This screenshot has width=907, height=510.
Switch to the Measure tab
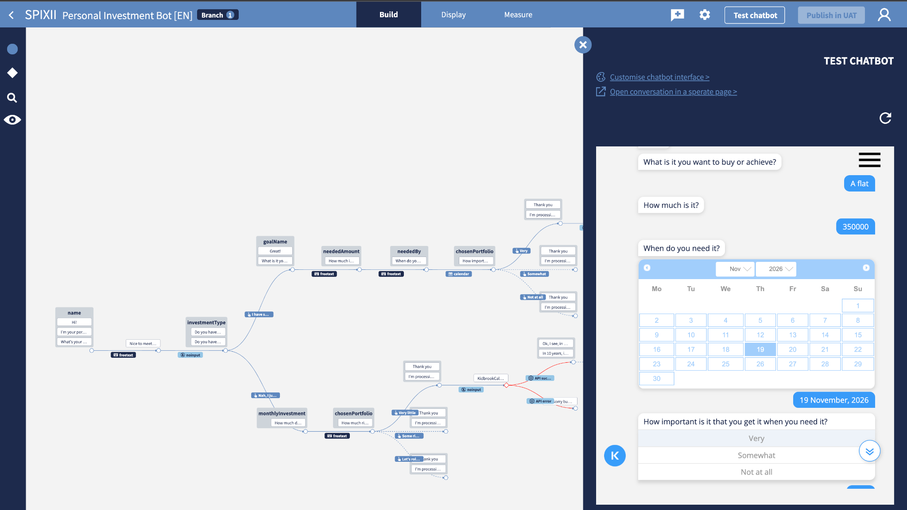point(518,14)
